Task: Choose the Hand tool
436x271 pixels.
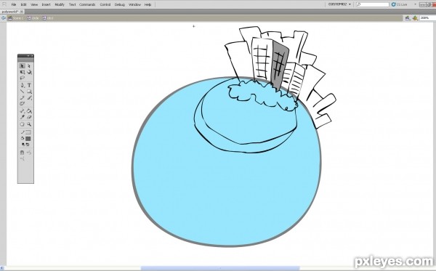Action: coord(23,124)
